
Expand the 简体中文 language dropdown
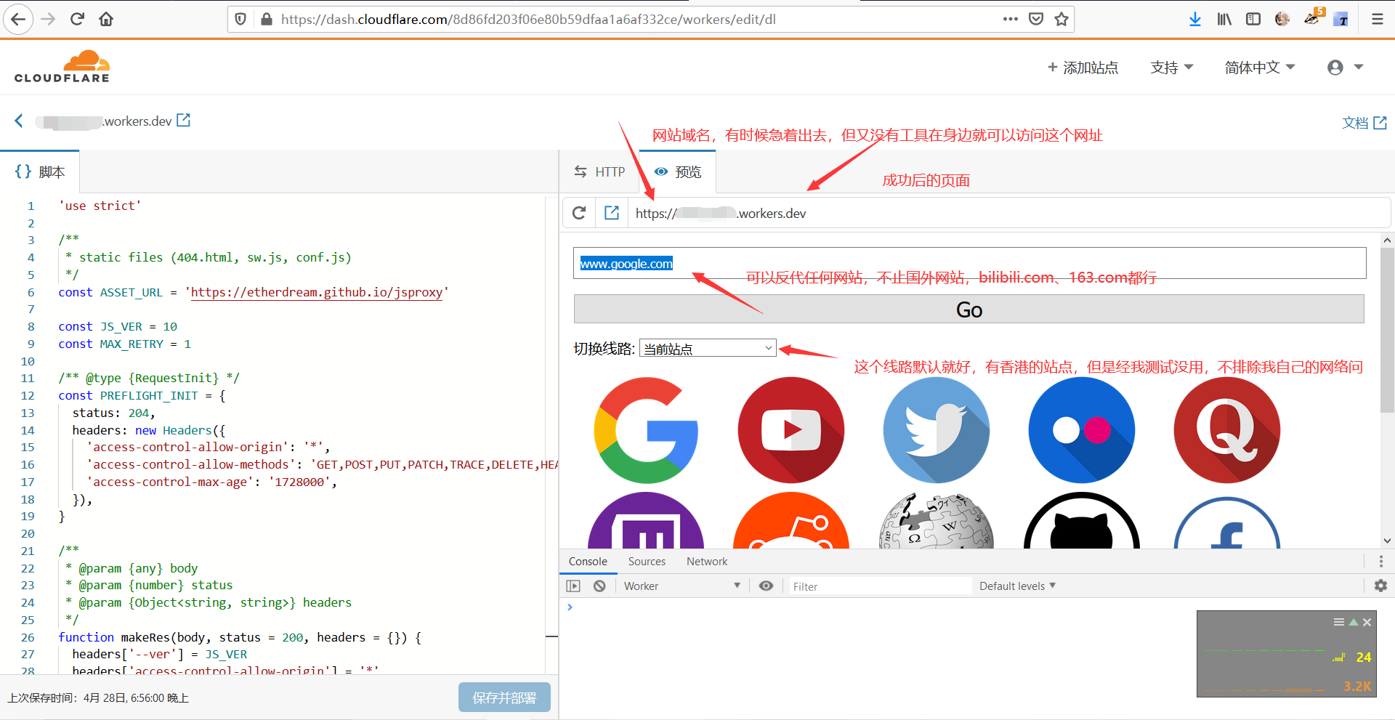point(1260,68)
